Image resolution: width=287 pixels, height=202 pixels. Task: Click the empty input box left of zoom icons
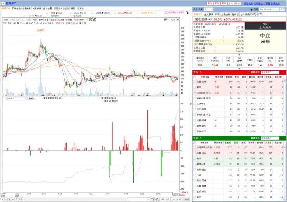tap(138, 199)
